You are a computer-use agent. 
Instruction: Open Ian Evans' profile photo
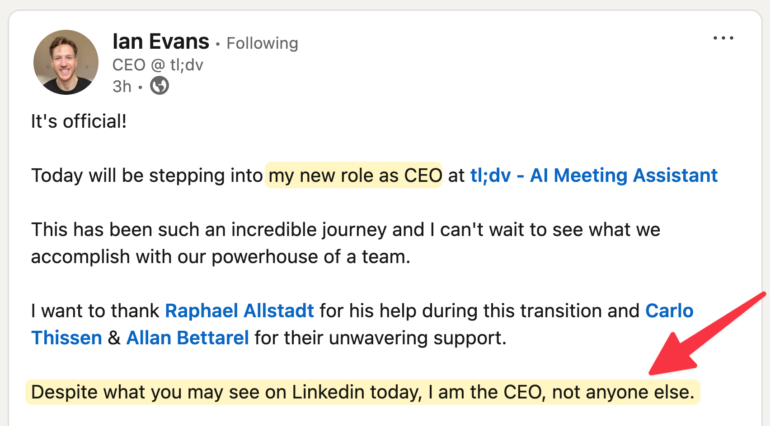(x=66, y=62)
